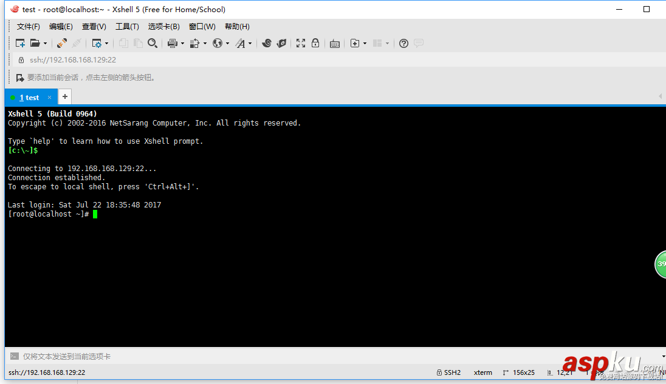Open session Properties gear icon
This screenshot has width=666, height=384.
tap(97, 43)
